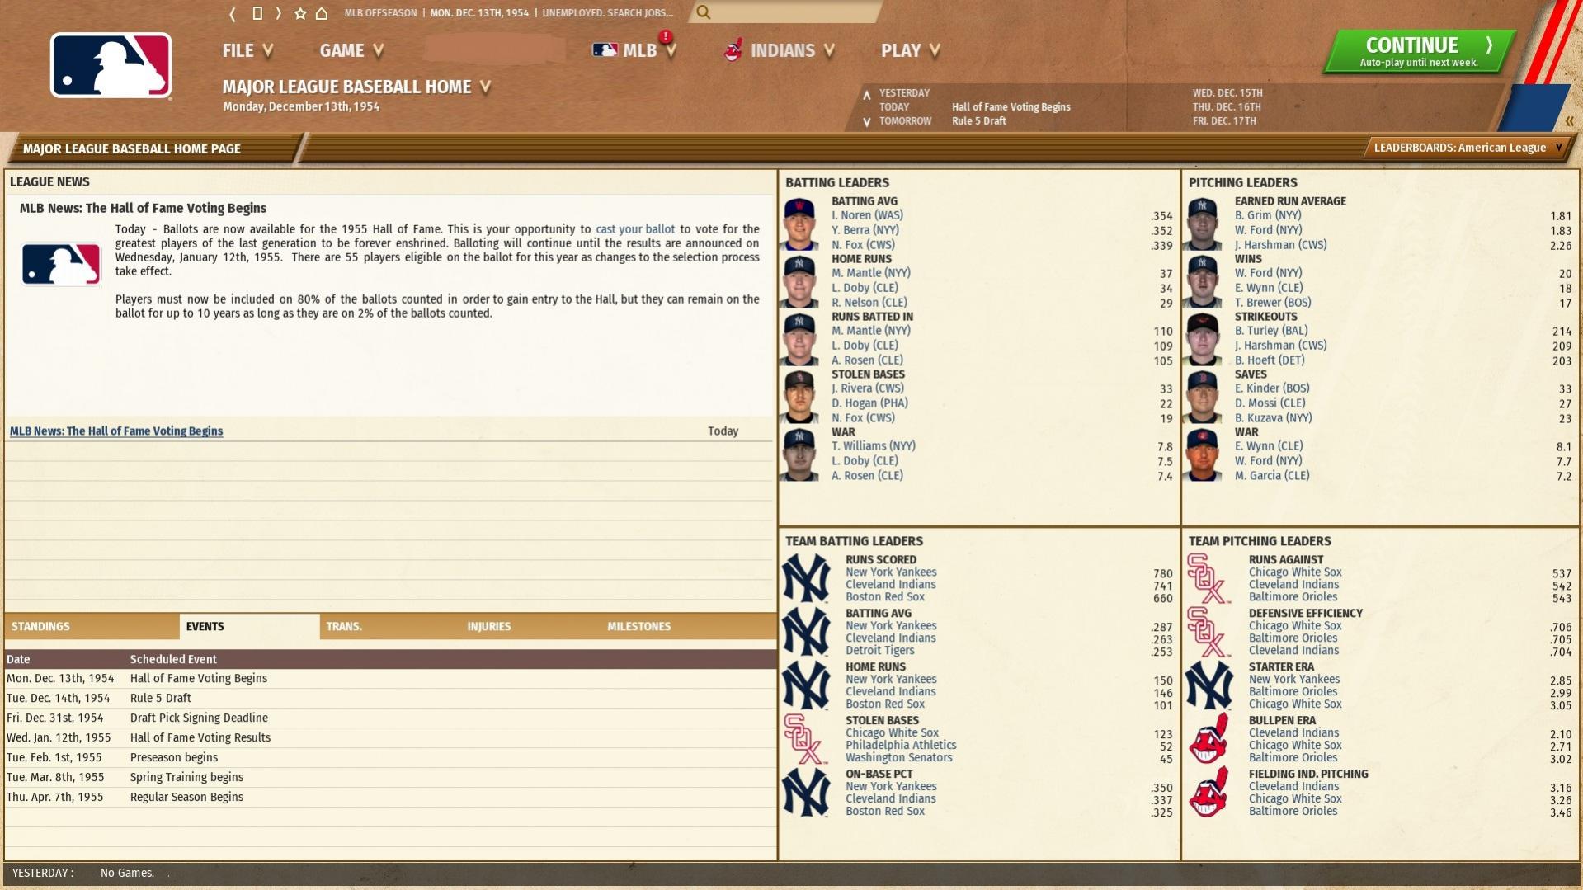
Task: Click the Indians team logo in menu
Action: pos(733,50)
